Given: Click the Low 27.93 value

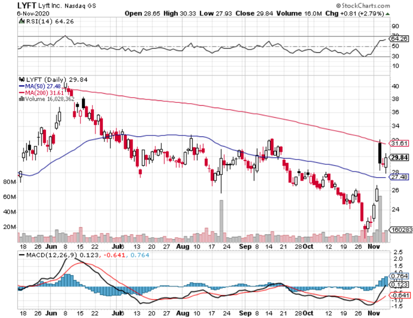Looking at the screenshot, I should [216, 13].
